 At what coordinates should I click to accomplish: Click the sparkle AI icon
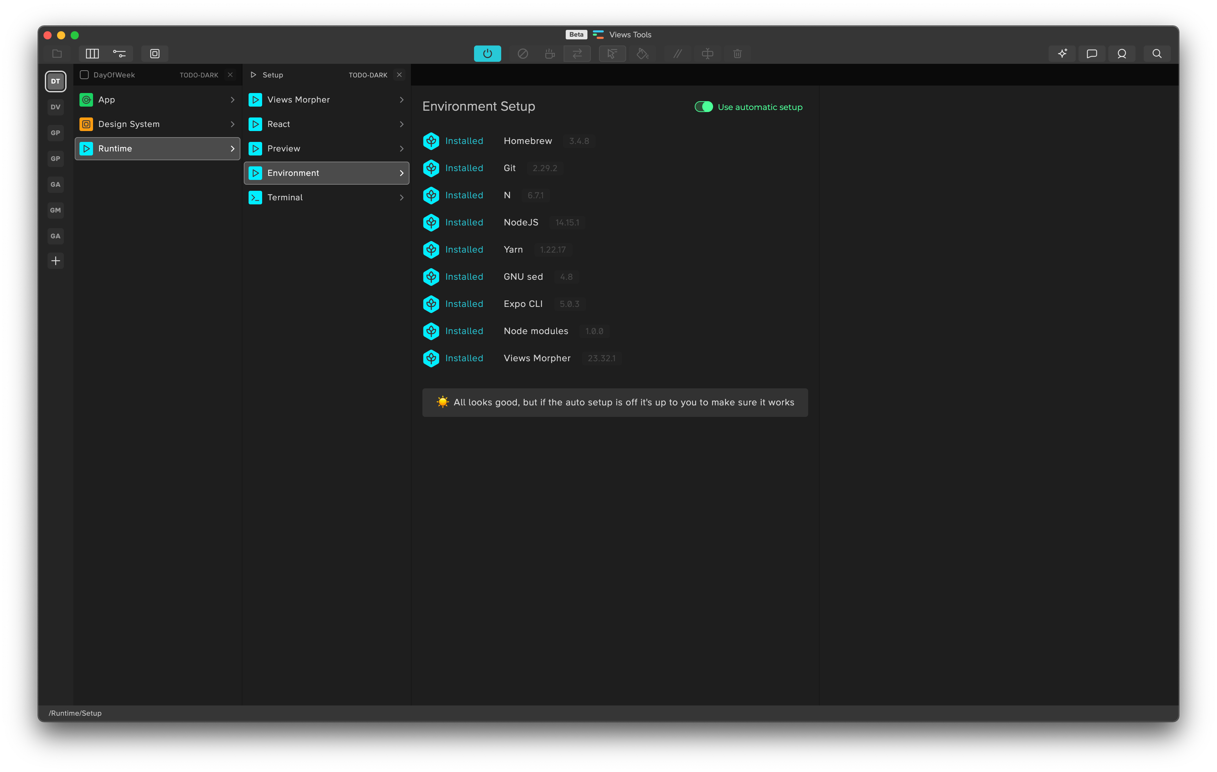click(x=1062, y=54)
